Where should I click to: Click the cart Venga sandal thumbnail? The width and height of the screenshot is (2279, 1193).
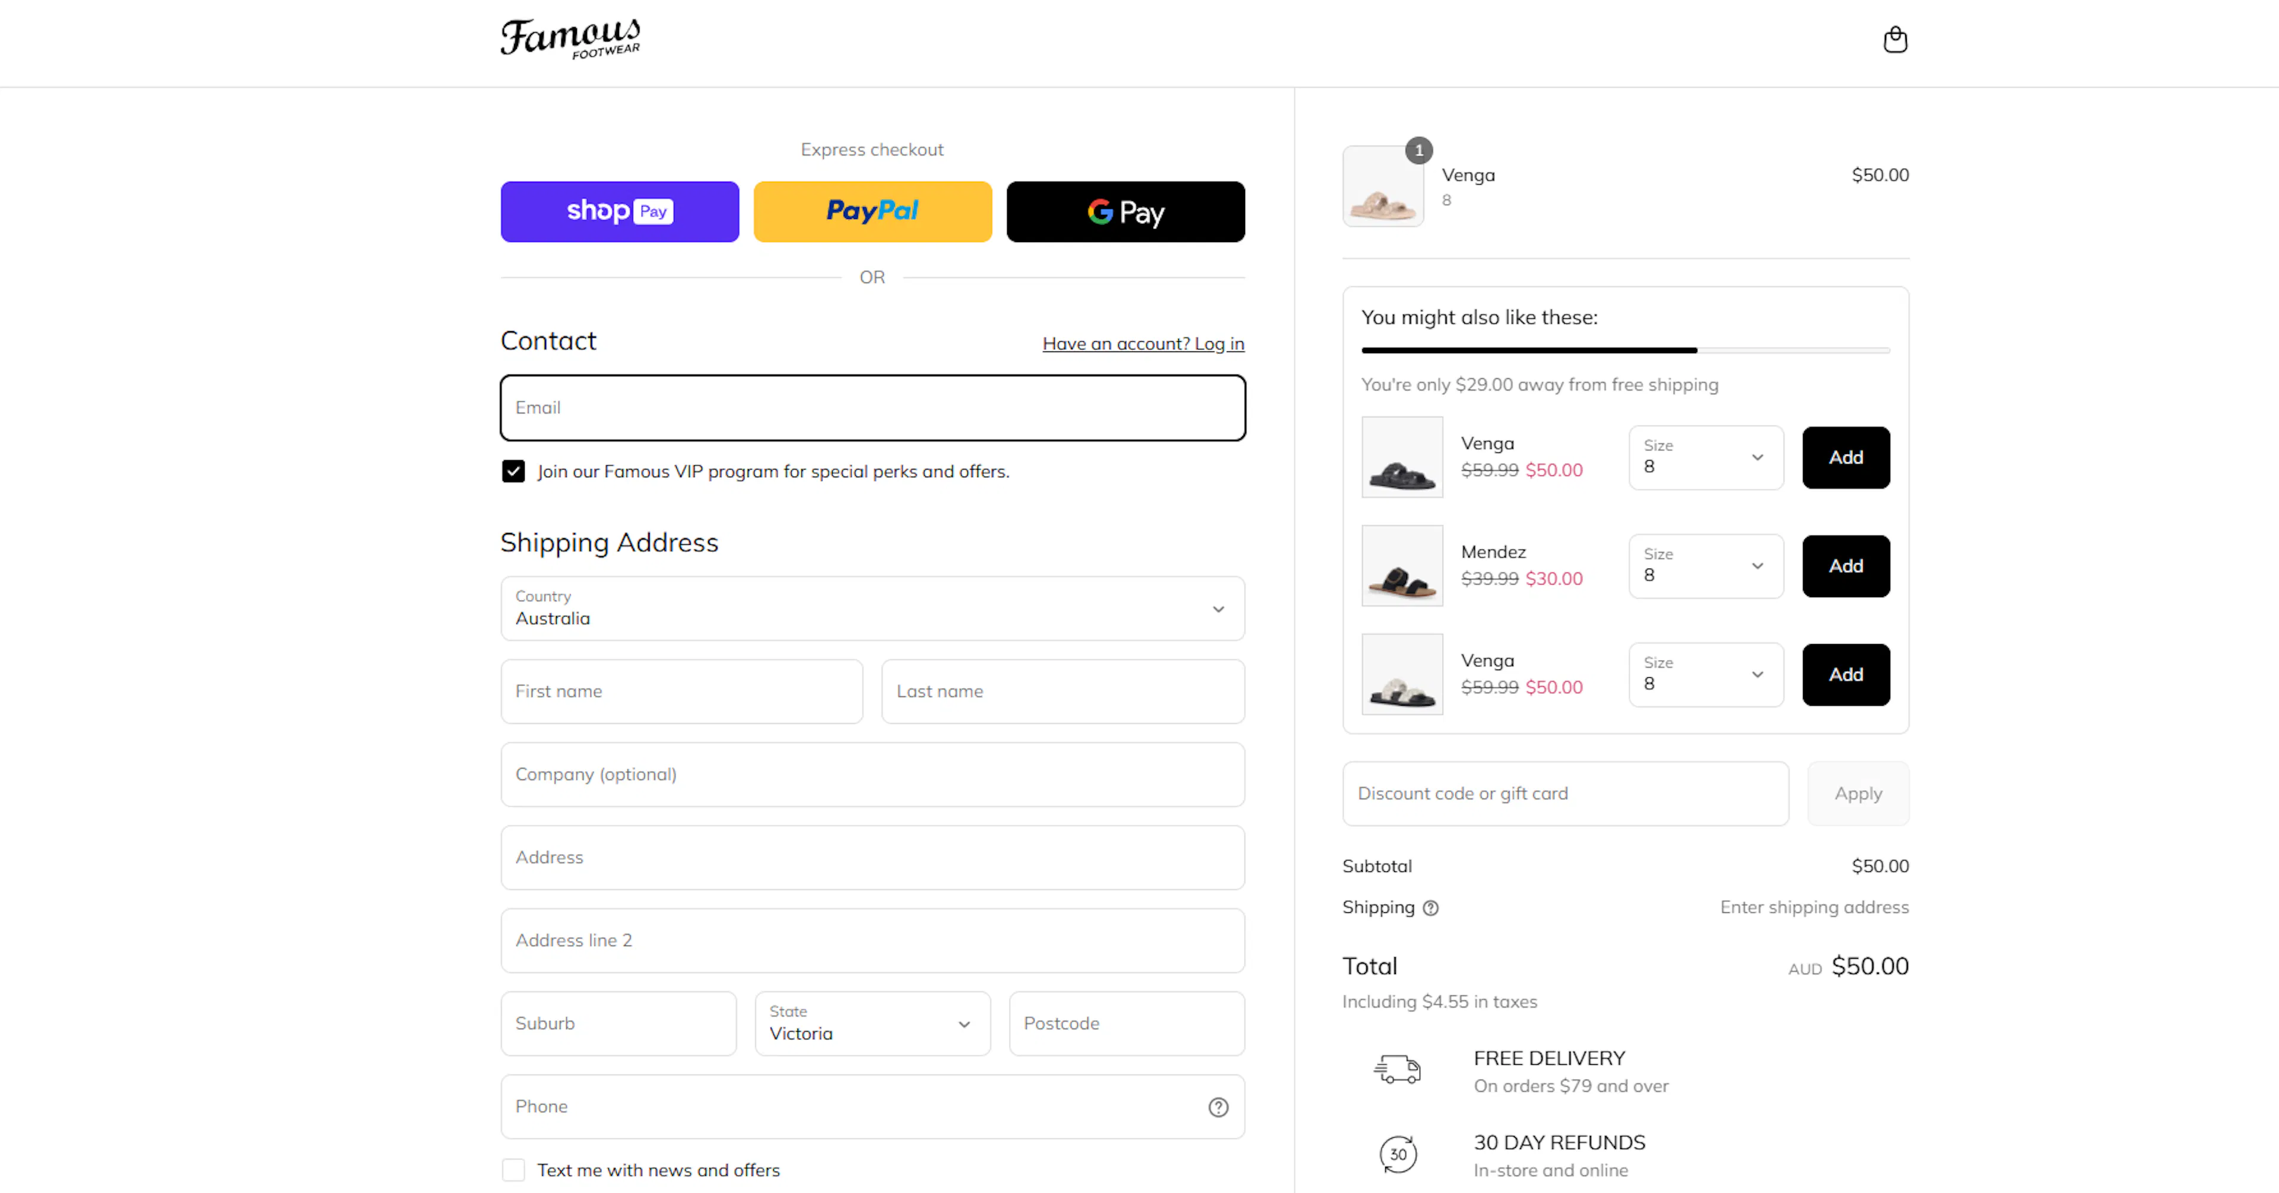1383,186
